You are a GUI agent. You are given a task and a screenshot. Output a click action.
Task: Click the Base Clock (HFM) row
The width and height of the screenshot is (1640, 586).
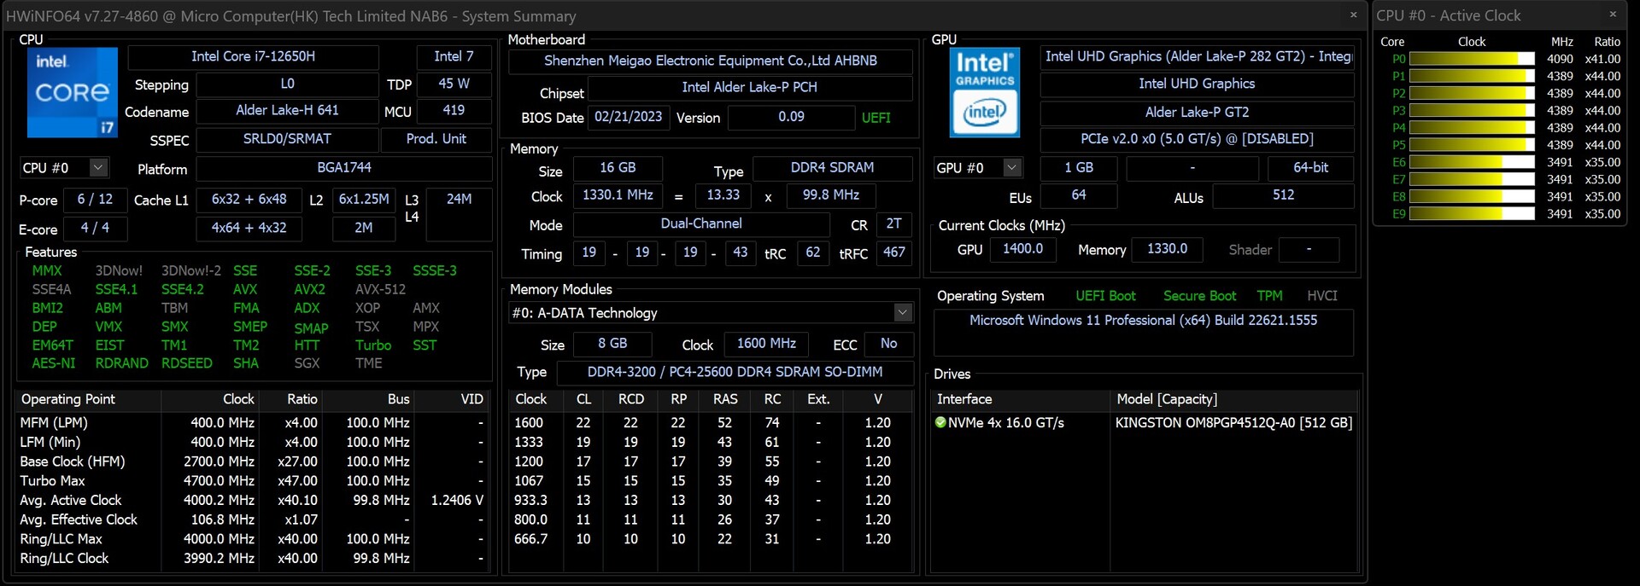tap(253, 461)
